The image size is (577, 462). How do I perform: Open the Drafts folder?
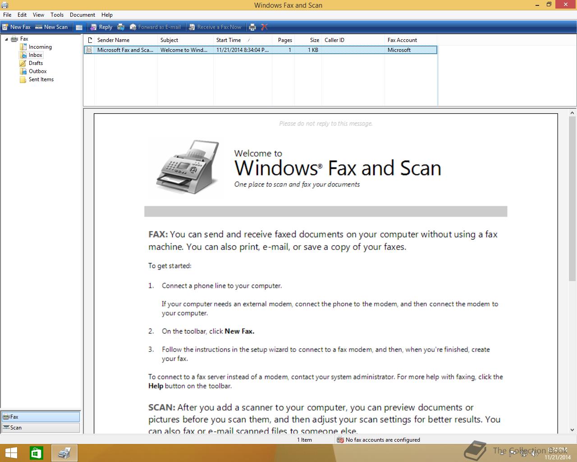(36, 63)
